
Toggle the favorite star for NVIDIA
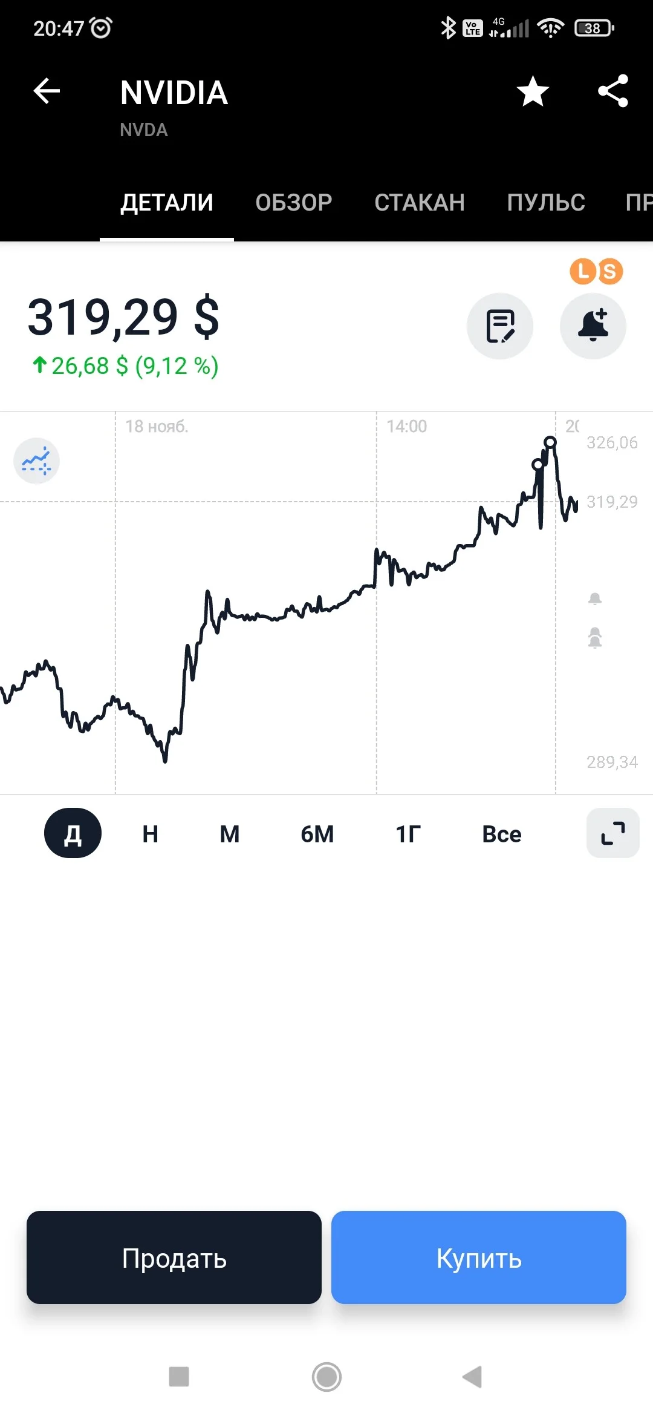[x=533, y=91]
